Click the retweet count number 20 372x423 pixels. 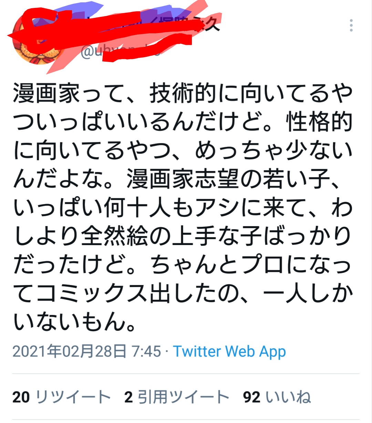pyautogui.click(x=21, y=397)
